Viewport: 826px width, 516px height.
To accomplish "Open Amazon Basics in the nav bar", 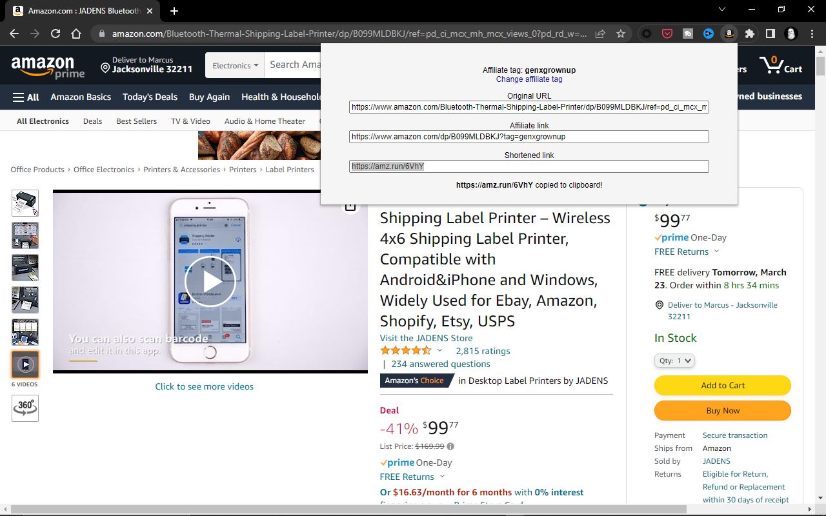I will pos(81,97).
